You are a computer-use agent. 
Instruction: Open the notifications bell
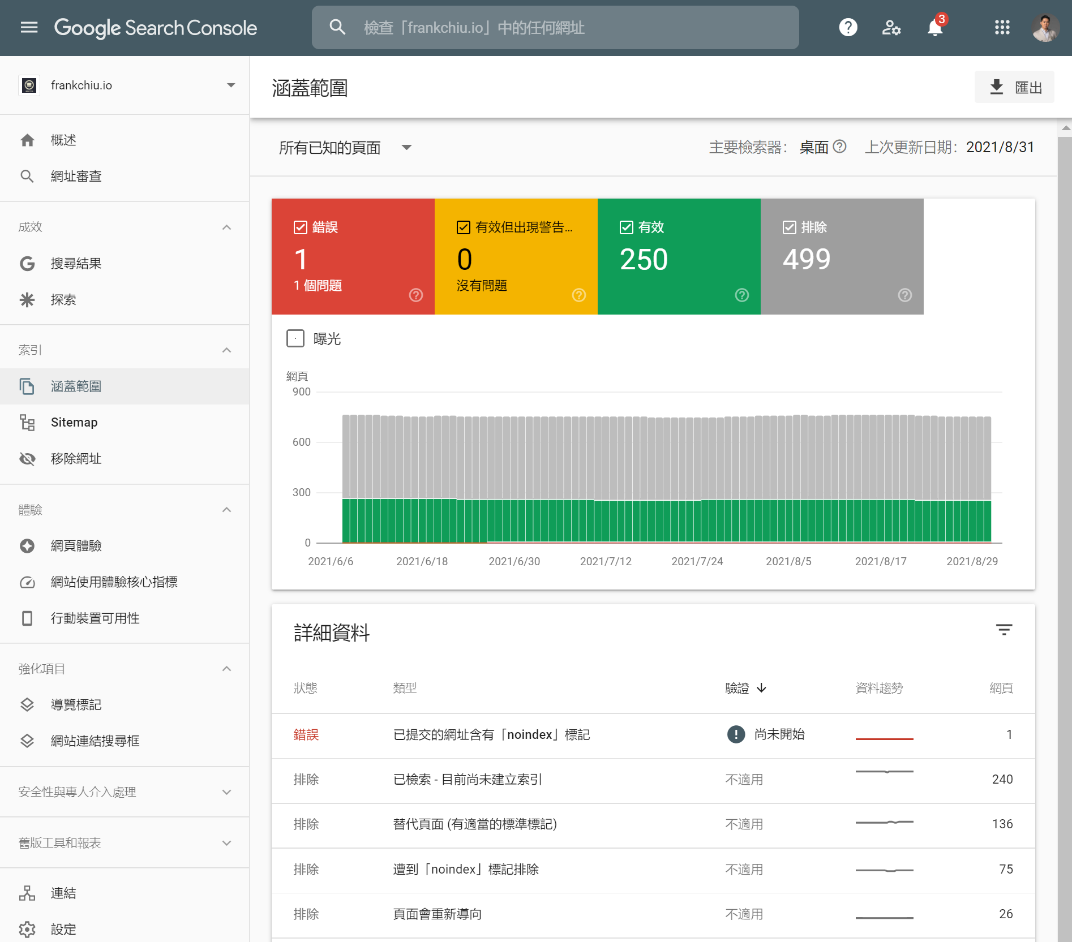point(935,27)
